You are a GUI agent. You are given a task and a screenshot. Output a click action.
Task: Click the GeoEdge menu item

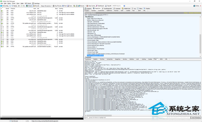coord(36,3)
